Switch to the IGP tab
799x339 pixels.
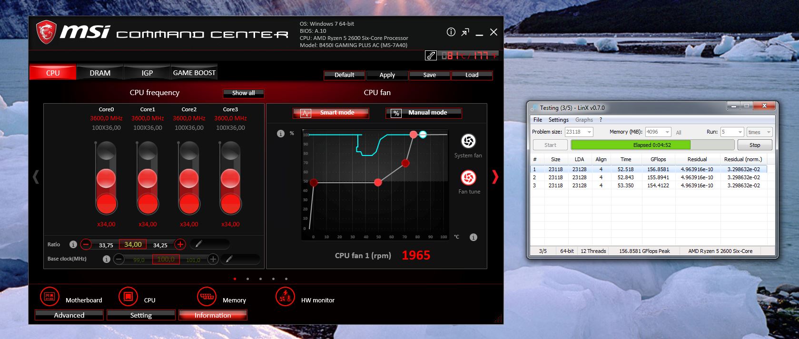147,73
